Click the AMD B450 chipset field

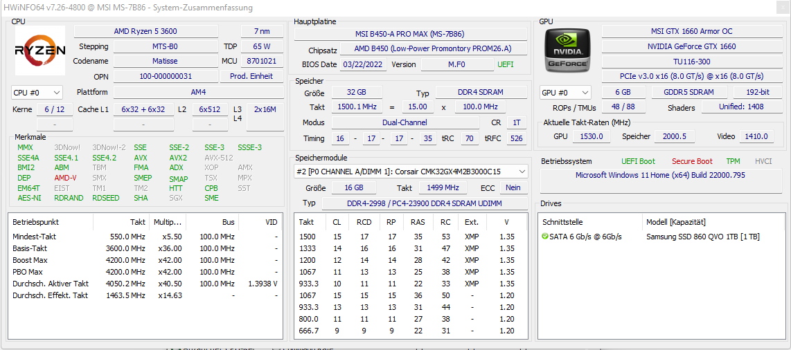pyautogui.click(x=434, y=49)
